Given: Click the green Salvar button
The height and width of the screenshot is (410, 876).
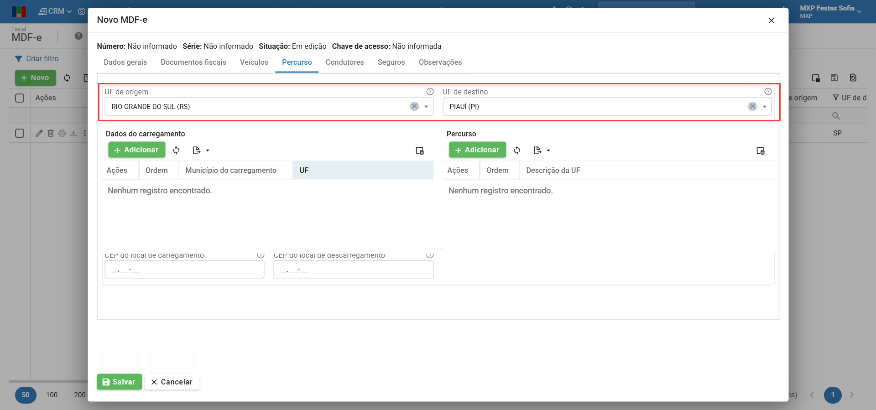Looking at the screenshot, I should coord(120,382).
